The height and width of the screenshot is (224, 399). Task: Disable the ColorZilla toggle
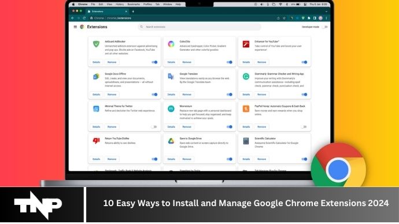click(x=229, y=62)
